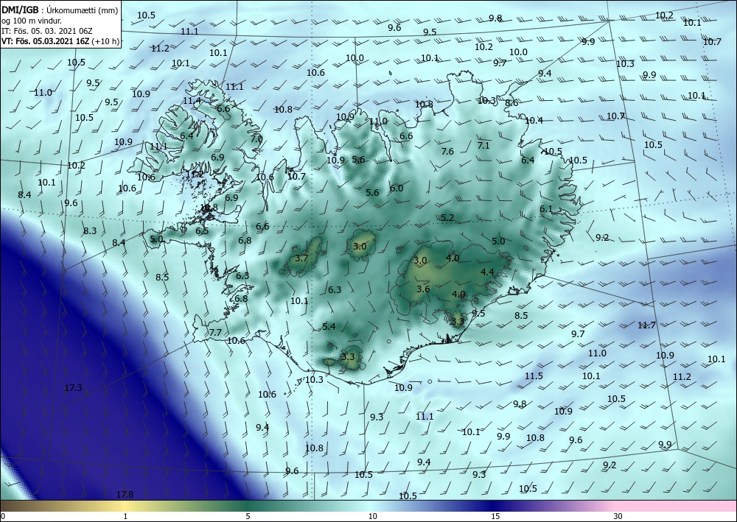737x522 pixels.
Task: Click the 7.0 value on the map
Action: (256, 139)
